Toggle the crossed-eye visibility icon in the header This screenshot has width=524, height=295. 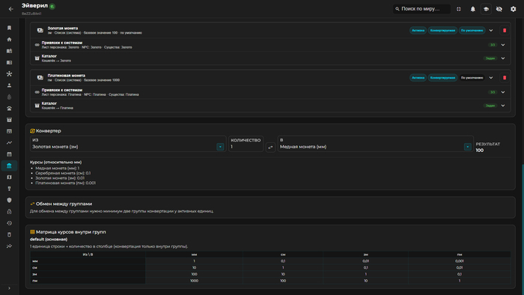pyautogui.click(x=499, y=9)
